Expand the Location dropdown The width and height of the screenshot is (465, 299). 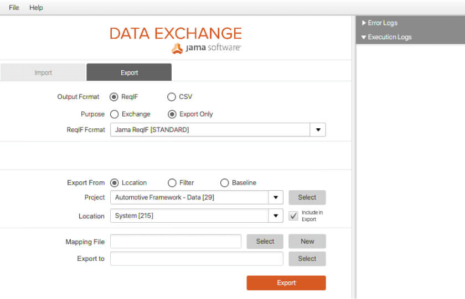pos(275,216)
